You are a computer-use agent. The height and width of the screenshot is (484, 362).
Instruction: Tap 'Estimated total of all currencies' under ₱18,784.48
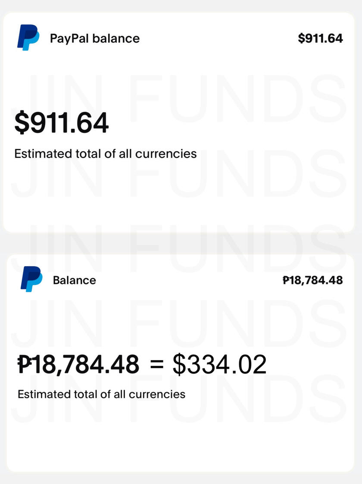(x=101, y=394)
